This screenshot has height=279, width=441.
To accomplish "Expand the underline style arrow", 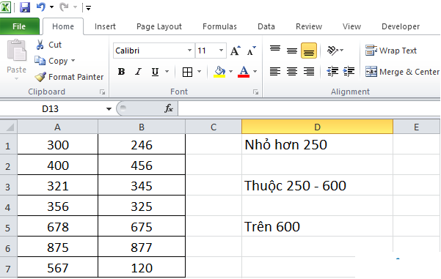I will click(167, 72).
